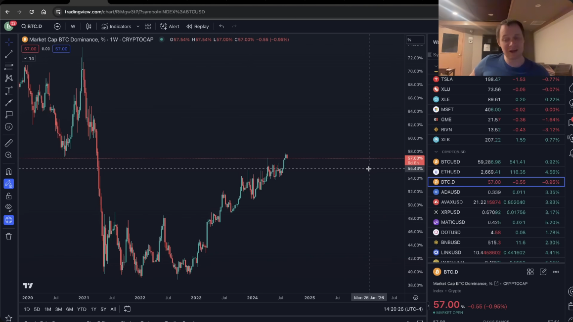The height and width of the screenshot is (322, 573).
Task: Toggle hide all drawings eye icon
Action: [9, 208]
